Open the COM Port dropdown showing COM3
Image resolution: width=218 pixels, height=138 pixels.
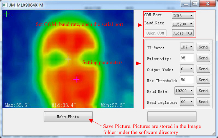point(183,16)
